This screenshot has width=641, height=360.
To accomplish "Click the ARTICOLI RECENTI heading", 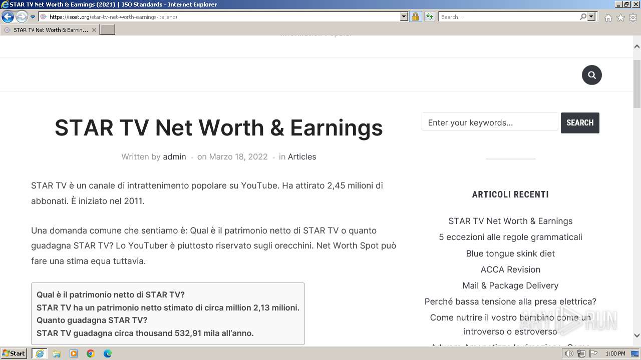I will click(x=510, y=194).
